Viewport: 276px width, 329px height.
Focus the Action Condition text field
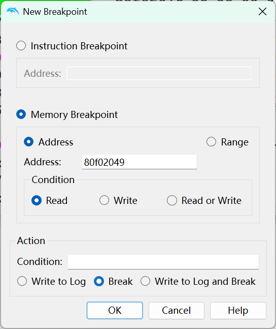click(x=163, y=262)
